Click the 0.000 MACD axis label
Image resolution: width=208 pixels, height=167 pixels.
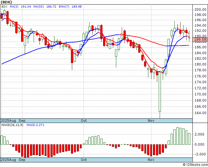coord(199,144)
